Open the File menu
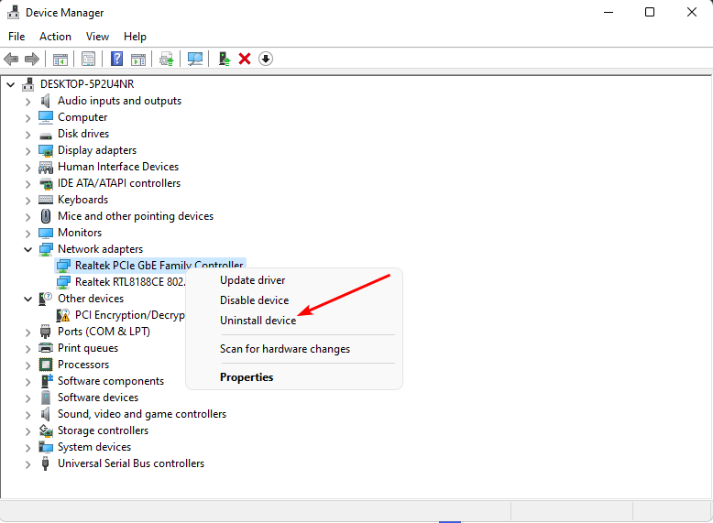Image resolution: width=713 pixels, height=523 pixels. (x=16, y=37)
